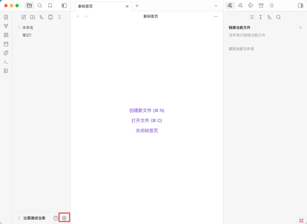307x224 pixels.
Task: Show tags tab in the right sidebar
Action: click(251, 5)
